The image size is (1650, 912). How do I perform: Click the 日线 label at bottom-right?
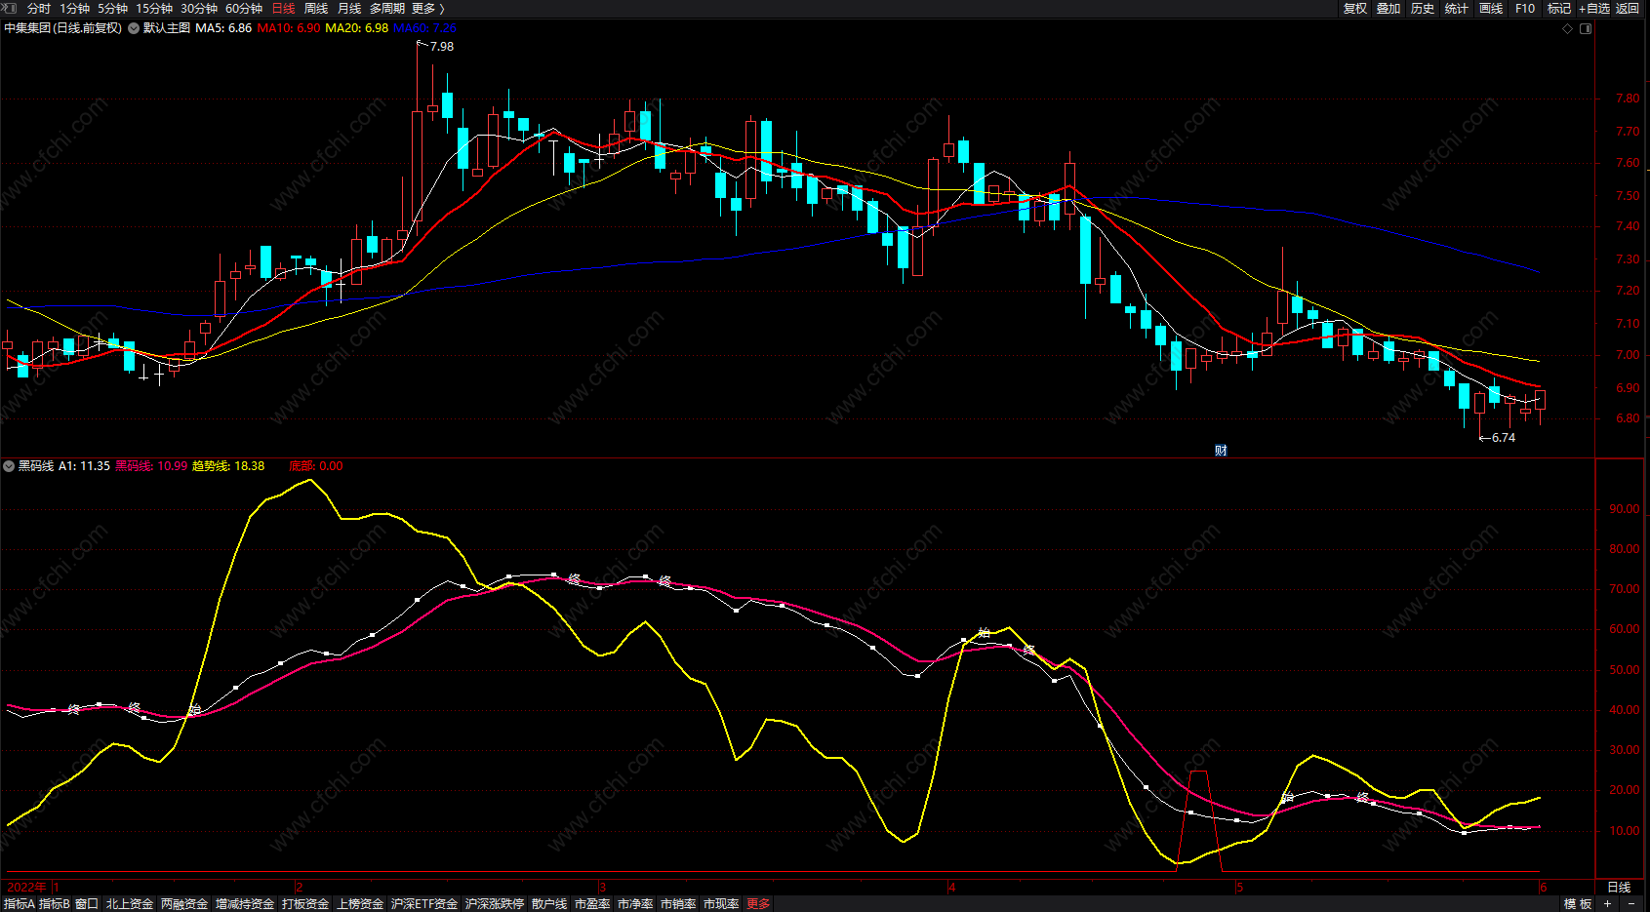(1619, 887)
